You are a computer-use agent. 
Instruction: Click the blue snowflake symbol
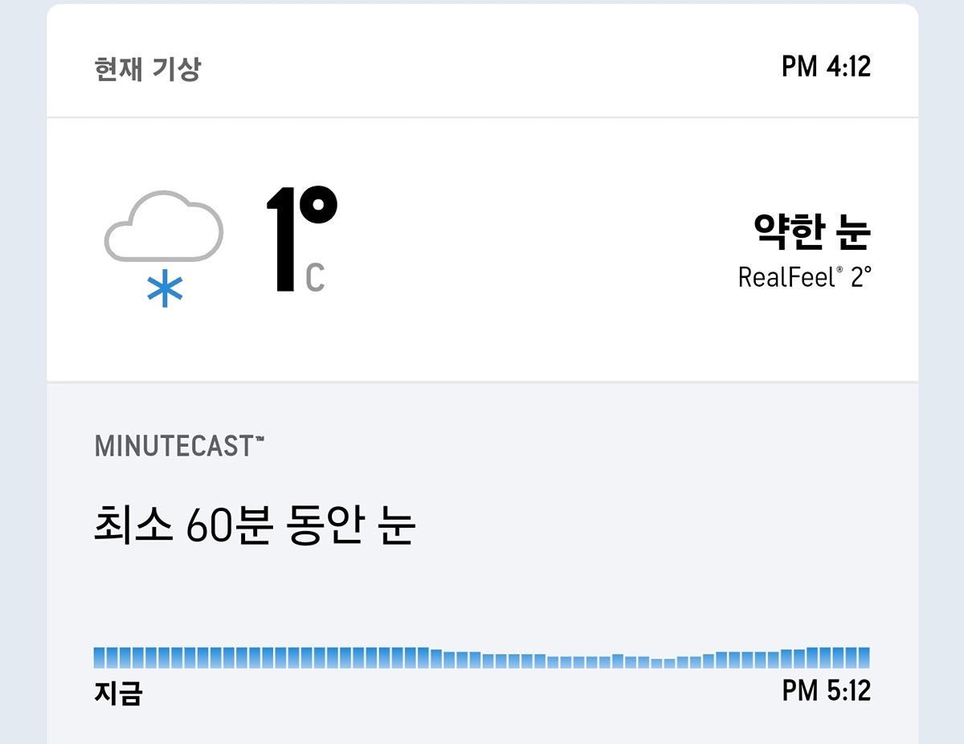click(165, 290)
